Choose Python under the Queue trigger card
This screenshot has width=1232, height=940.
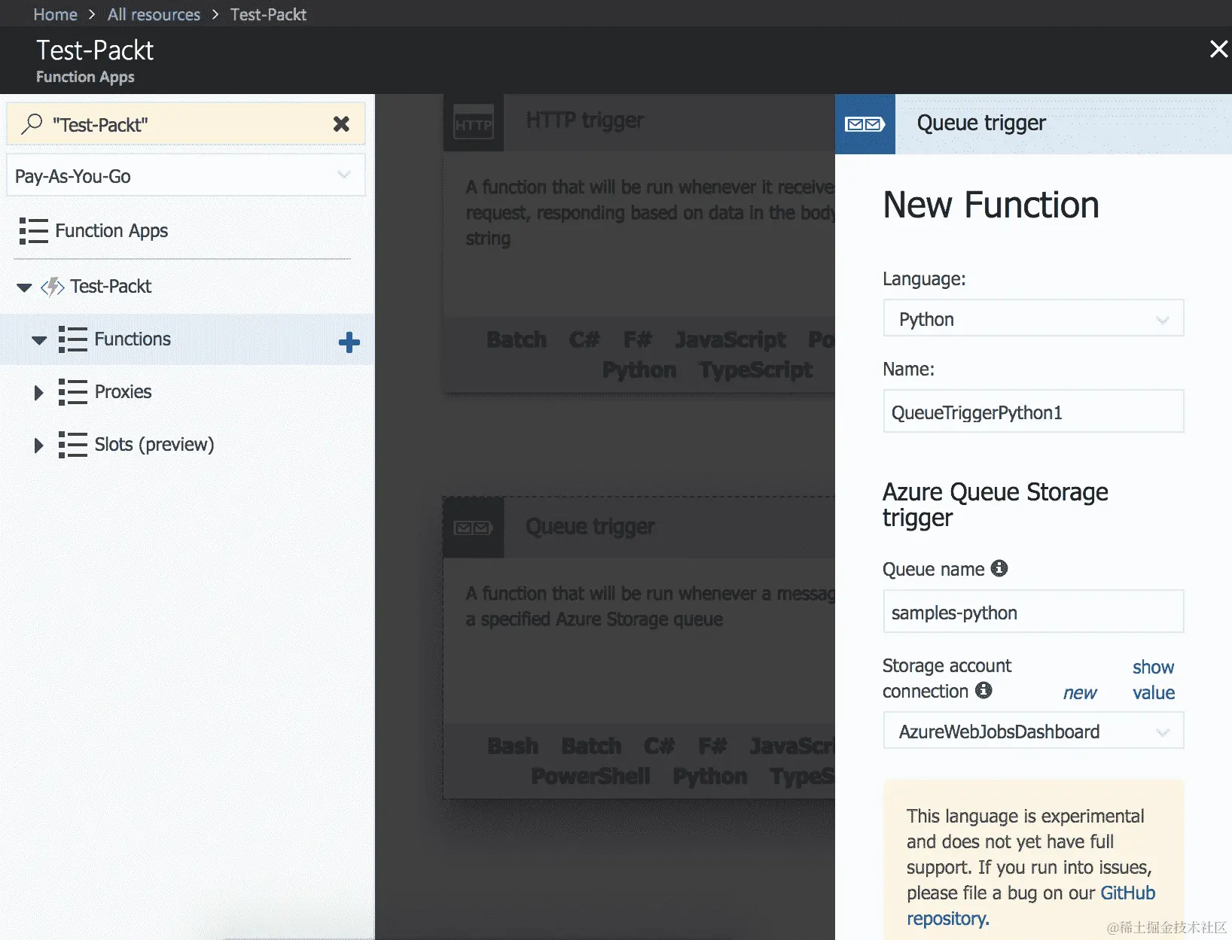(710, 777)
